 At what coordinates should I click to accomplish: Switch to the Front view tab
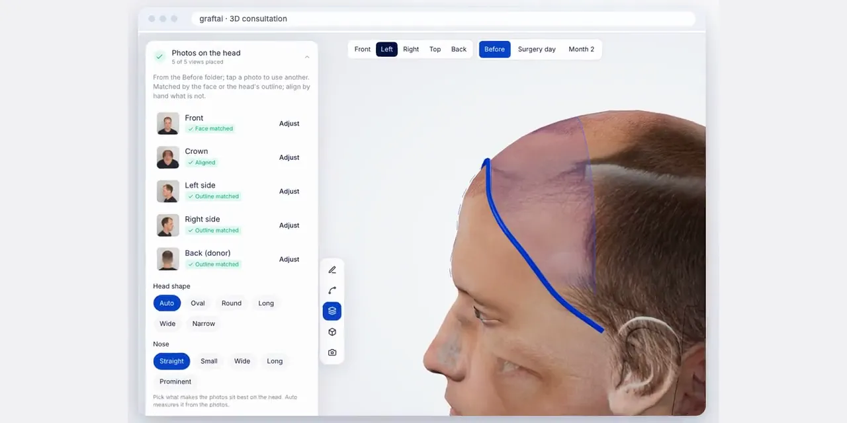[363, 49]
